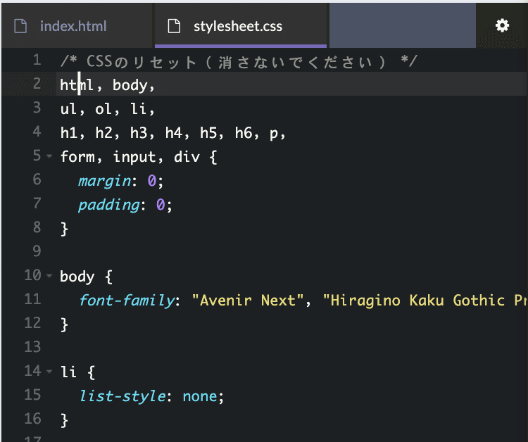Collapse the fold arrow at line 5
Screen dimensions: 528x442
pyautogui.click(x=49, y=156)
